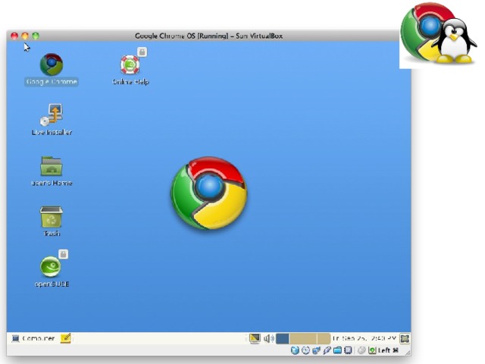
Task: Click VirtualBox network adapter indicator
Action: tap(316, 350)
